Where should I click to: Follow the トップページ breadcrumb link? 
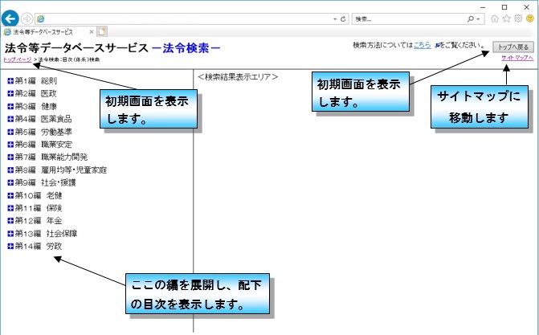[x=18, y=59]
